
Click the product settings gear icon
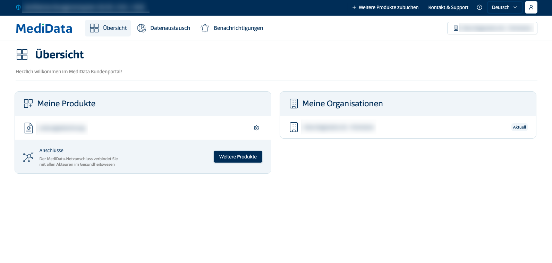tap(256, 128)
